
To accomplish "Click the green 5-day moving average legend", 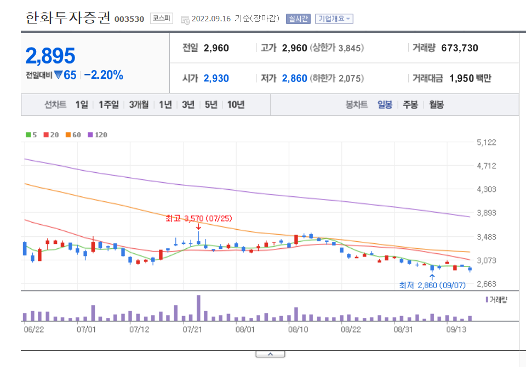I will [31, 135].
